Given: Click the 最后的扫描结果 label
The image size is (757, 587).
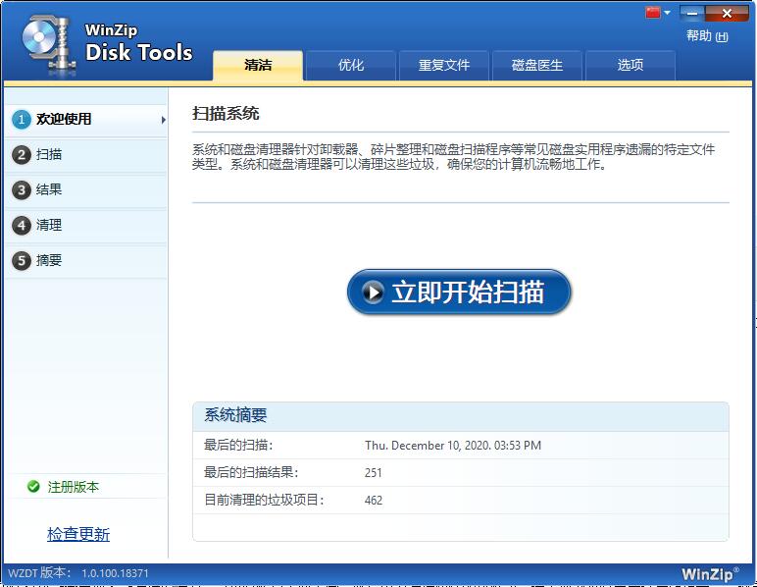Looking at the screenshot, I should click(251, 472).
